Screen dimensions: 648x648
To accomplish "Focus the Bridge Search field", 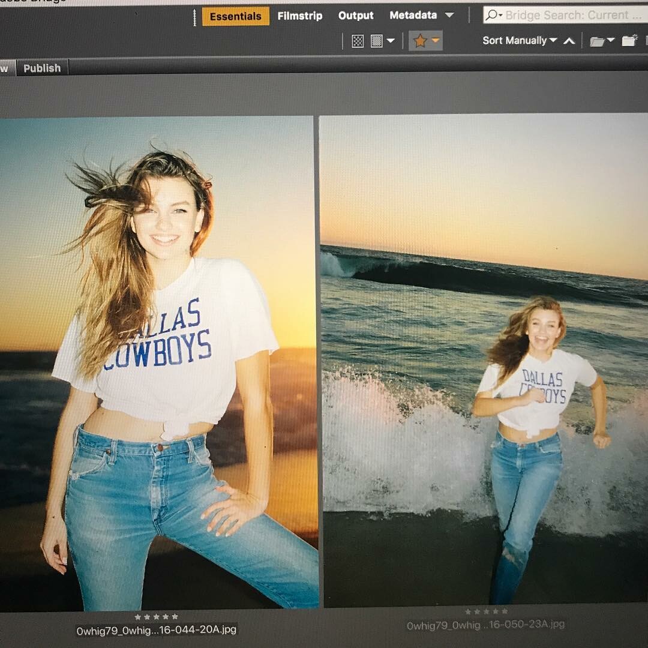I will pyautogui.click(x=565, y=15).
